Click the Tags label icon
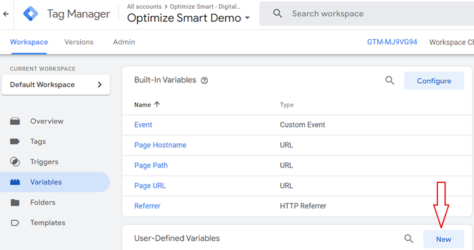The height and width of the screenshot is (250, 474). tap(15, 141)
